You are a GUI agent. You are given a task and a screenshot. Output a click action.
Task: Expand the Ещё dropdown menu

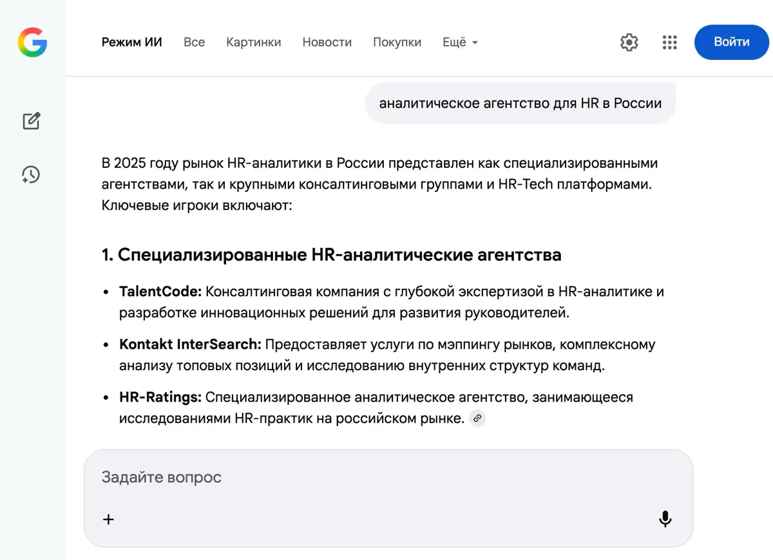[x=460, y=42]
